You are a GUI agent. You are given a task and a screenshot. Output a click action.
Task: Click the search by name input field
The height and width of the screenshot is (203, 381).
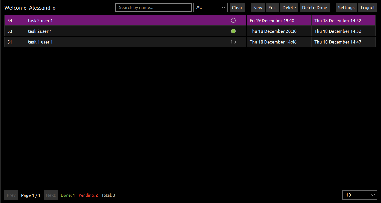pyautogui.click(x=153, y=8)
